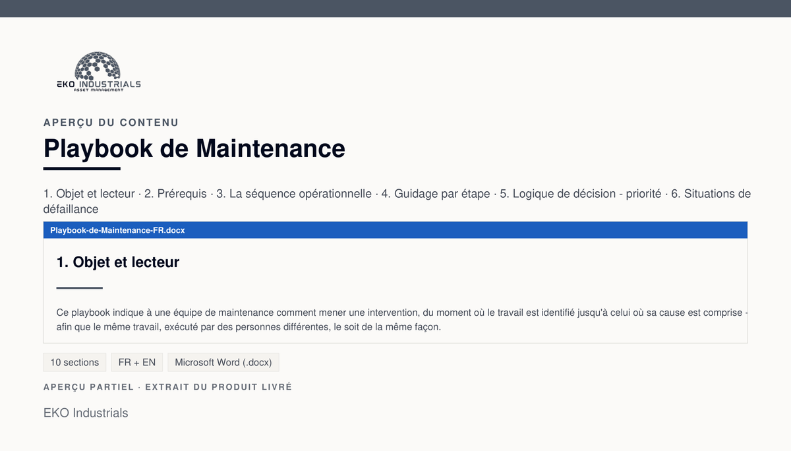Select the Playbook de Maintenance heading
791x451 pixels.
click(x=194, y=148)
